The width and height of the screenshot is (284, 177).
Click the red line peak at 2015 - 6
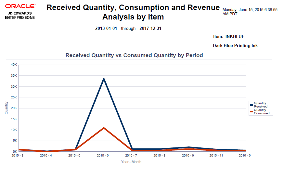tap(104, 128)
